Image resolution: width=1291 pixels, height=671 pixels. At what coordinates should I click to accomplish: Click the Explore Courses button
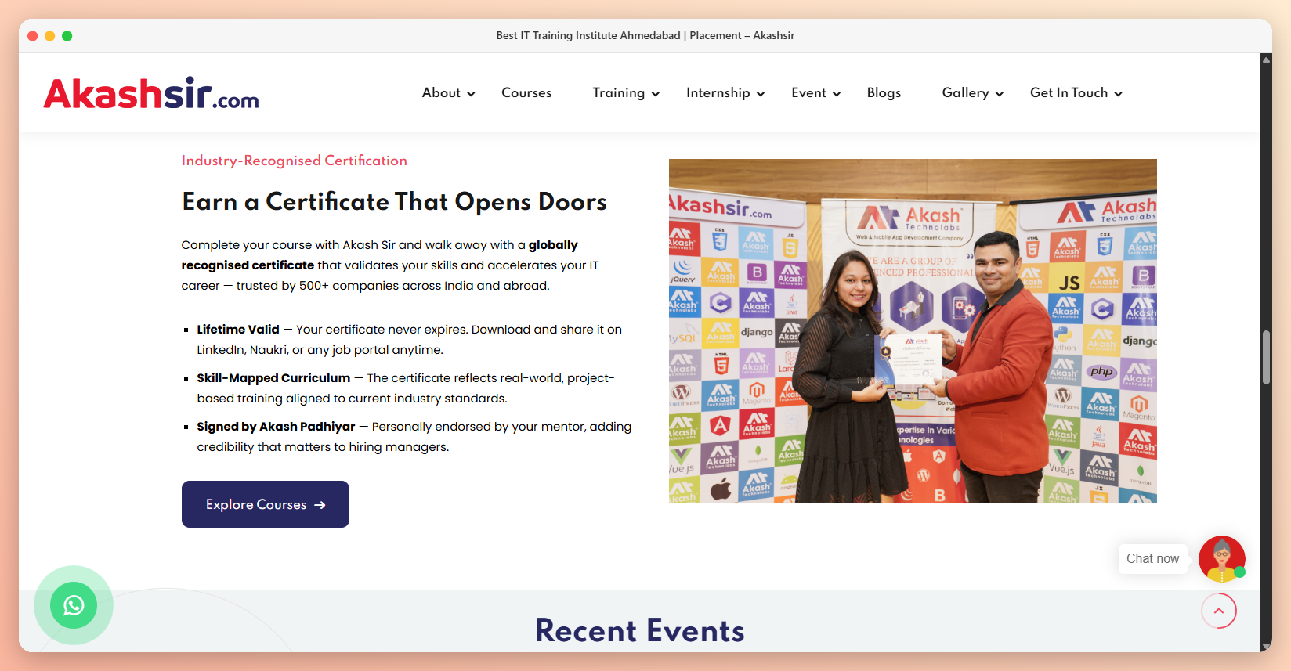point(266,504)
